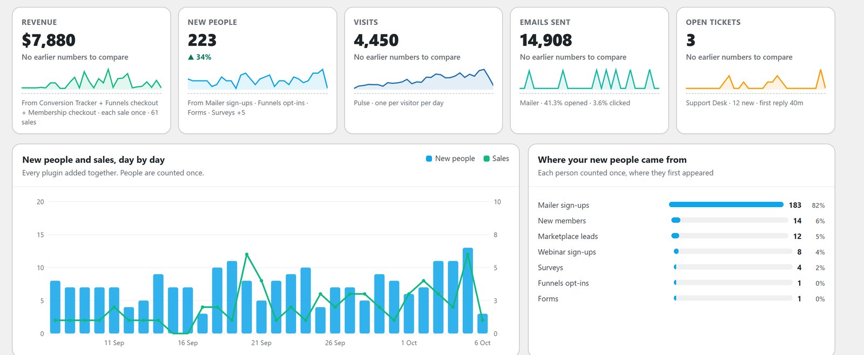Click the Sales legend color swatch
This screenshot has height=355, width=864.
coord(486,159)
